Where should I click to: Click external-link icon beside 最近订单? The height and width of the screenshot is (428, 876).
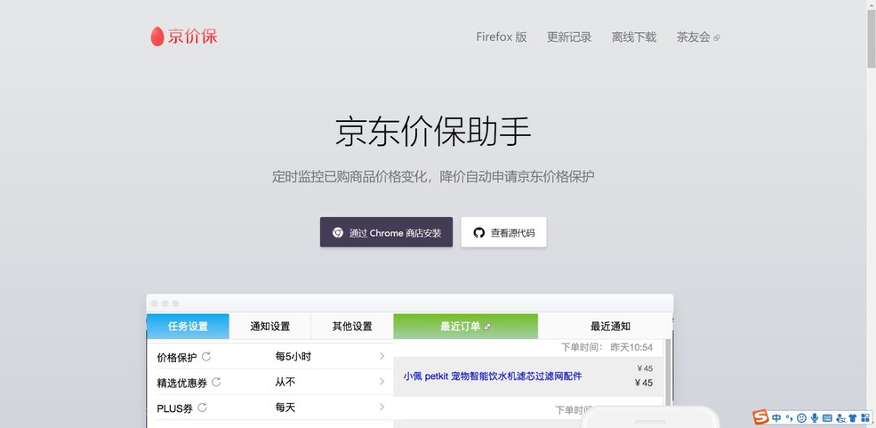(487, 327)
